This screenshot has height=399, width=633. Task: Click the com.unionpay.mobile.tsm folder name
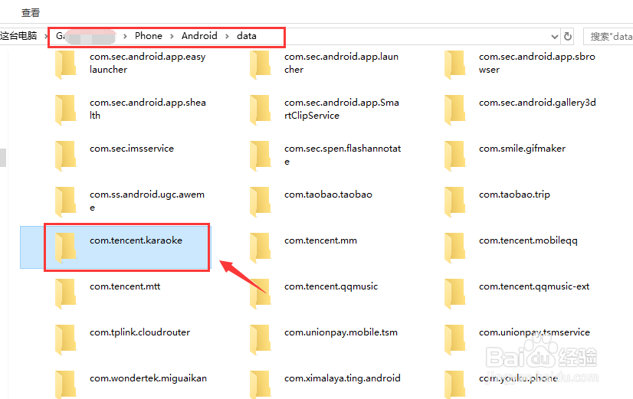(341, 333)
